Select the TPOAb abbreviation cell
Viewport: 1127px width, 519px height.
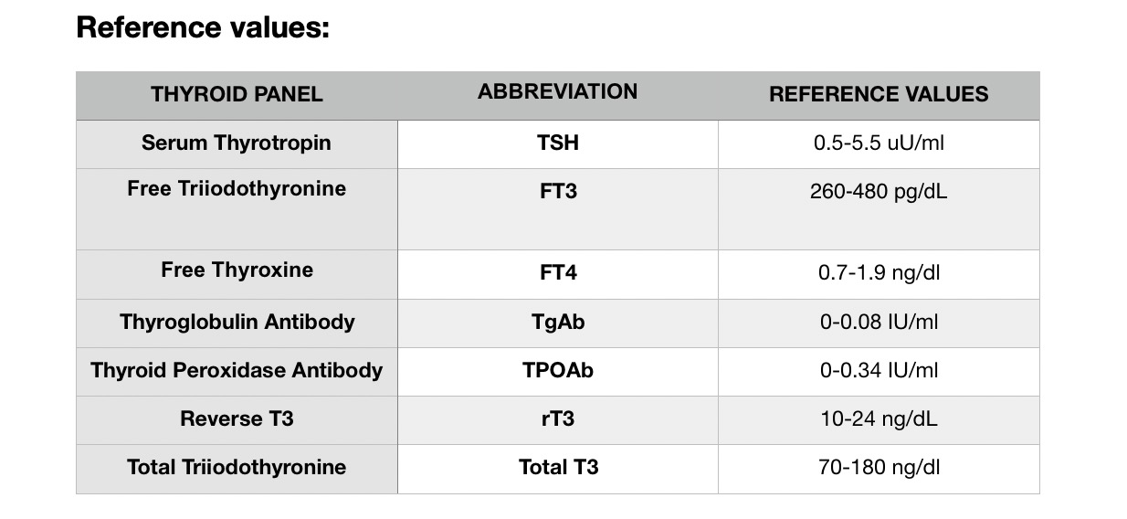click(x=557, y=370)
